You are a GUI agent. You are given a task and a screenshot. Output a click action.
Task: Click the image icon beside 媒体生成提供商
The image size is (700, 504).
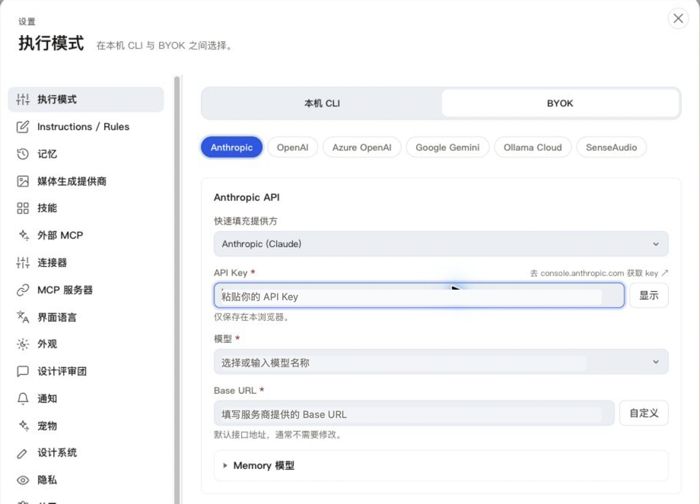pyautogui.click(x=23, y=181)
